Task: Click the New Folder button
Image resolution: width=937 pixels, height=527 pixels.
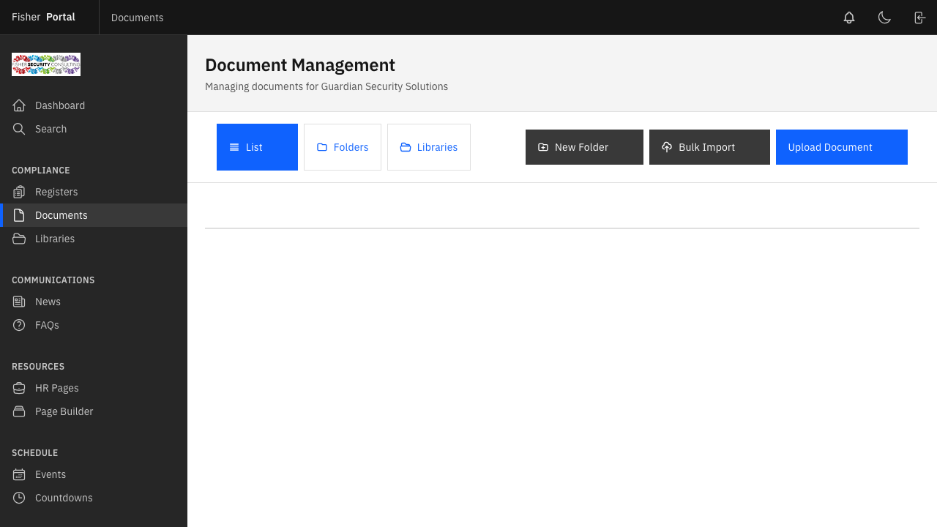Action: [584, 147]
